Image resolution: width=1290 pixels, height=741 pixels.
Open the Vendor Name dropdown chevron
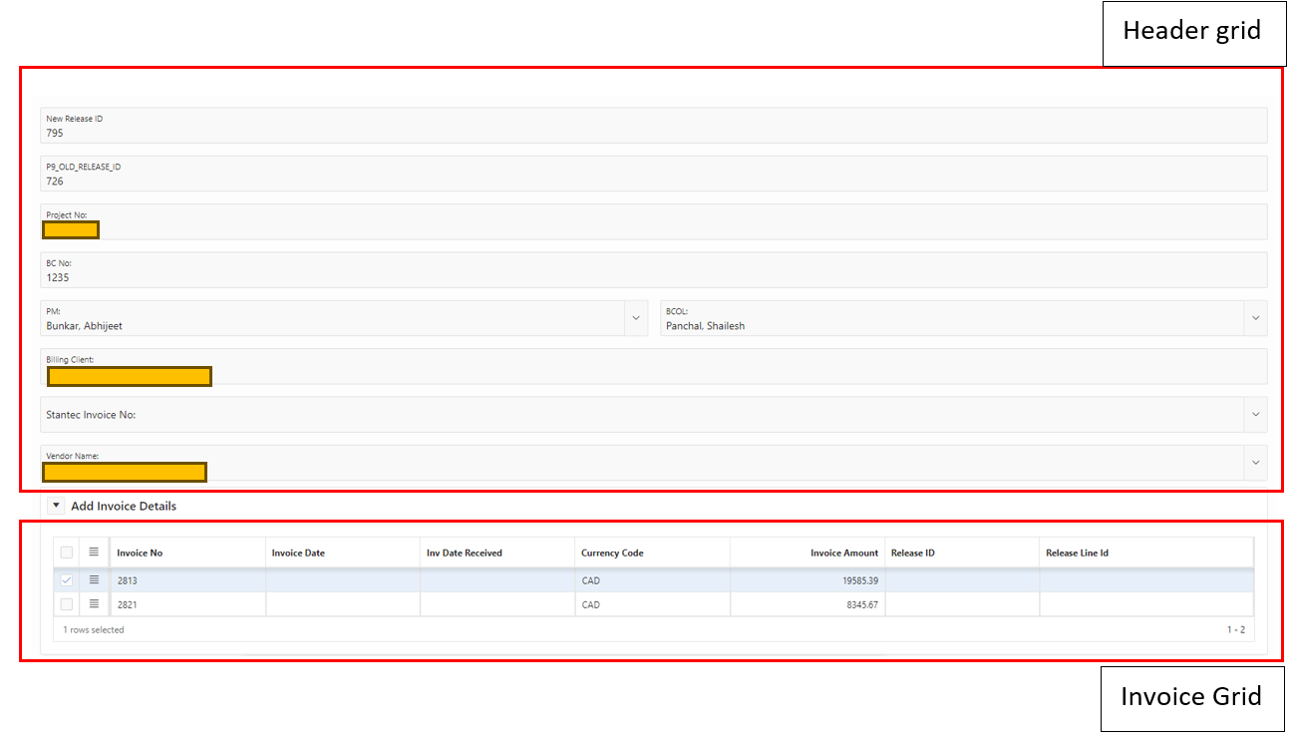click(x=1255, y=462)
